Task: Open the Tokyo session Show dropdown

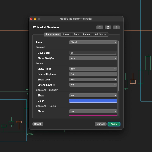Action: pyautogui.click(x=93, y=111)
